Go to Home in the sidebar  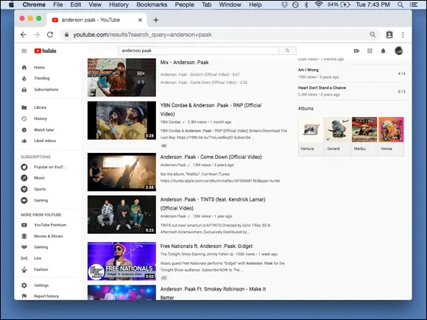tap(39, 67)
